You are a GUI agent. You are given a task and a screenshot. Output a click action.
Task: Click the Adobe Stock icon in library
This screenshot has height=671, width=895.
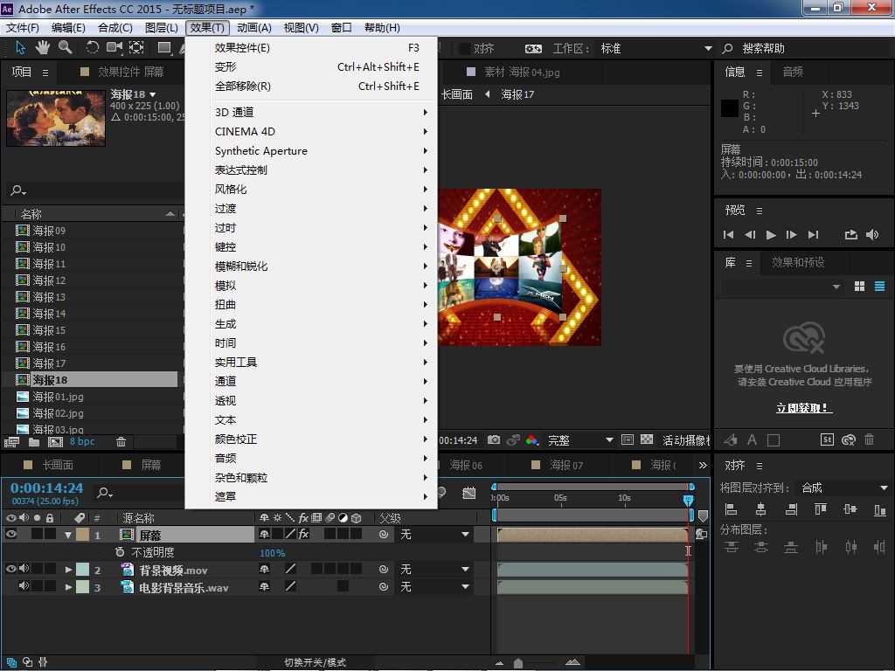pyautogui.click(x=827, y=439)
